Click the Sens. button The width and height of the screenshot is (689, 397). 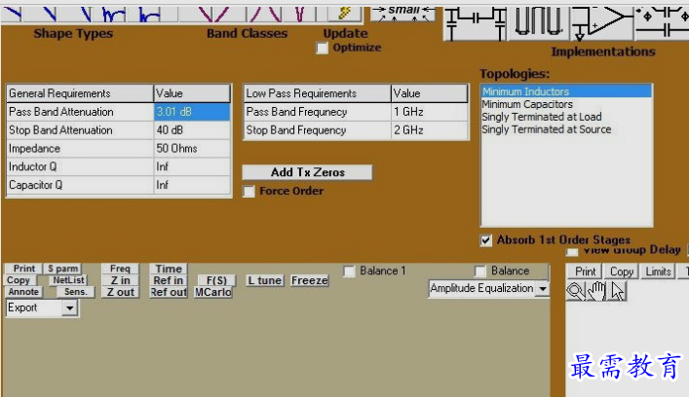pyautogui.click(x=75, y=292)
